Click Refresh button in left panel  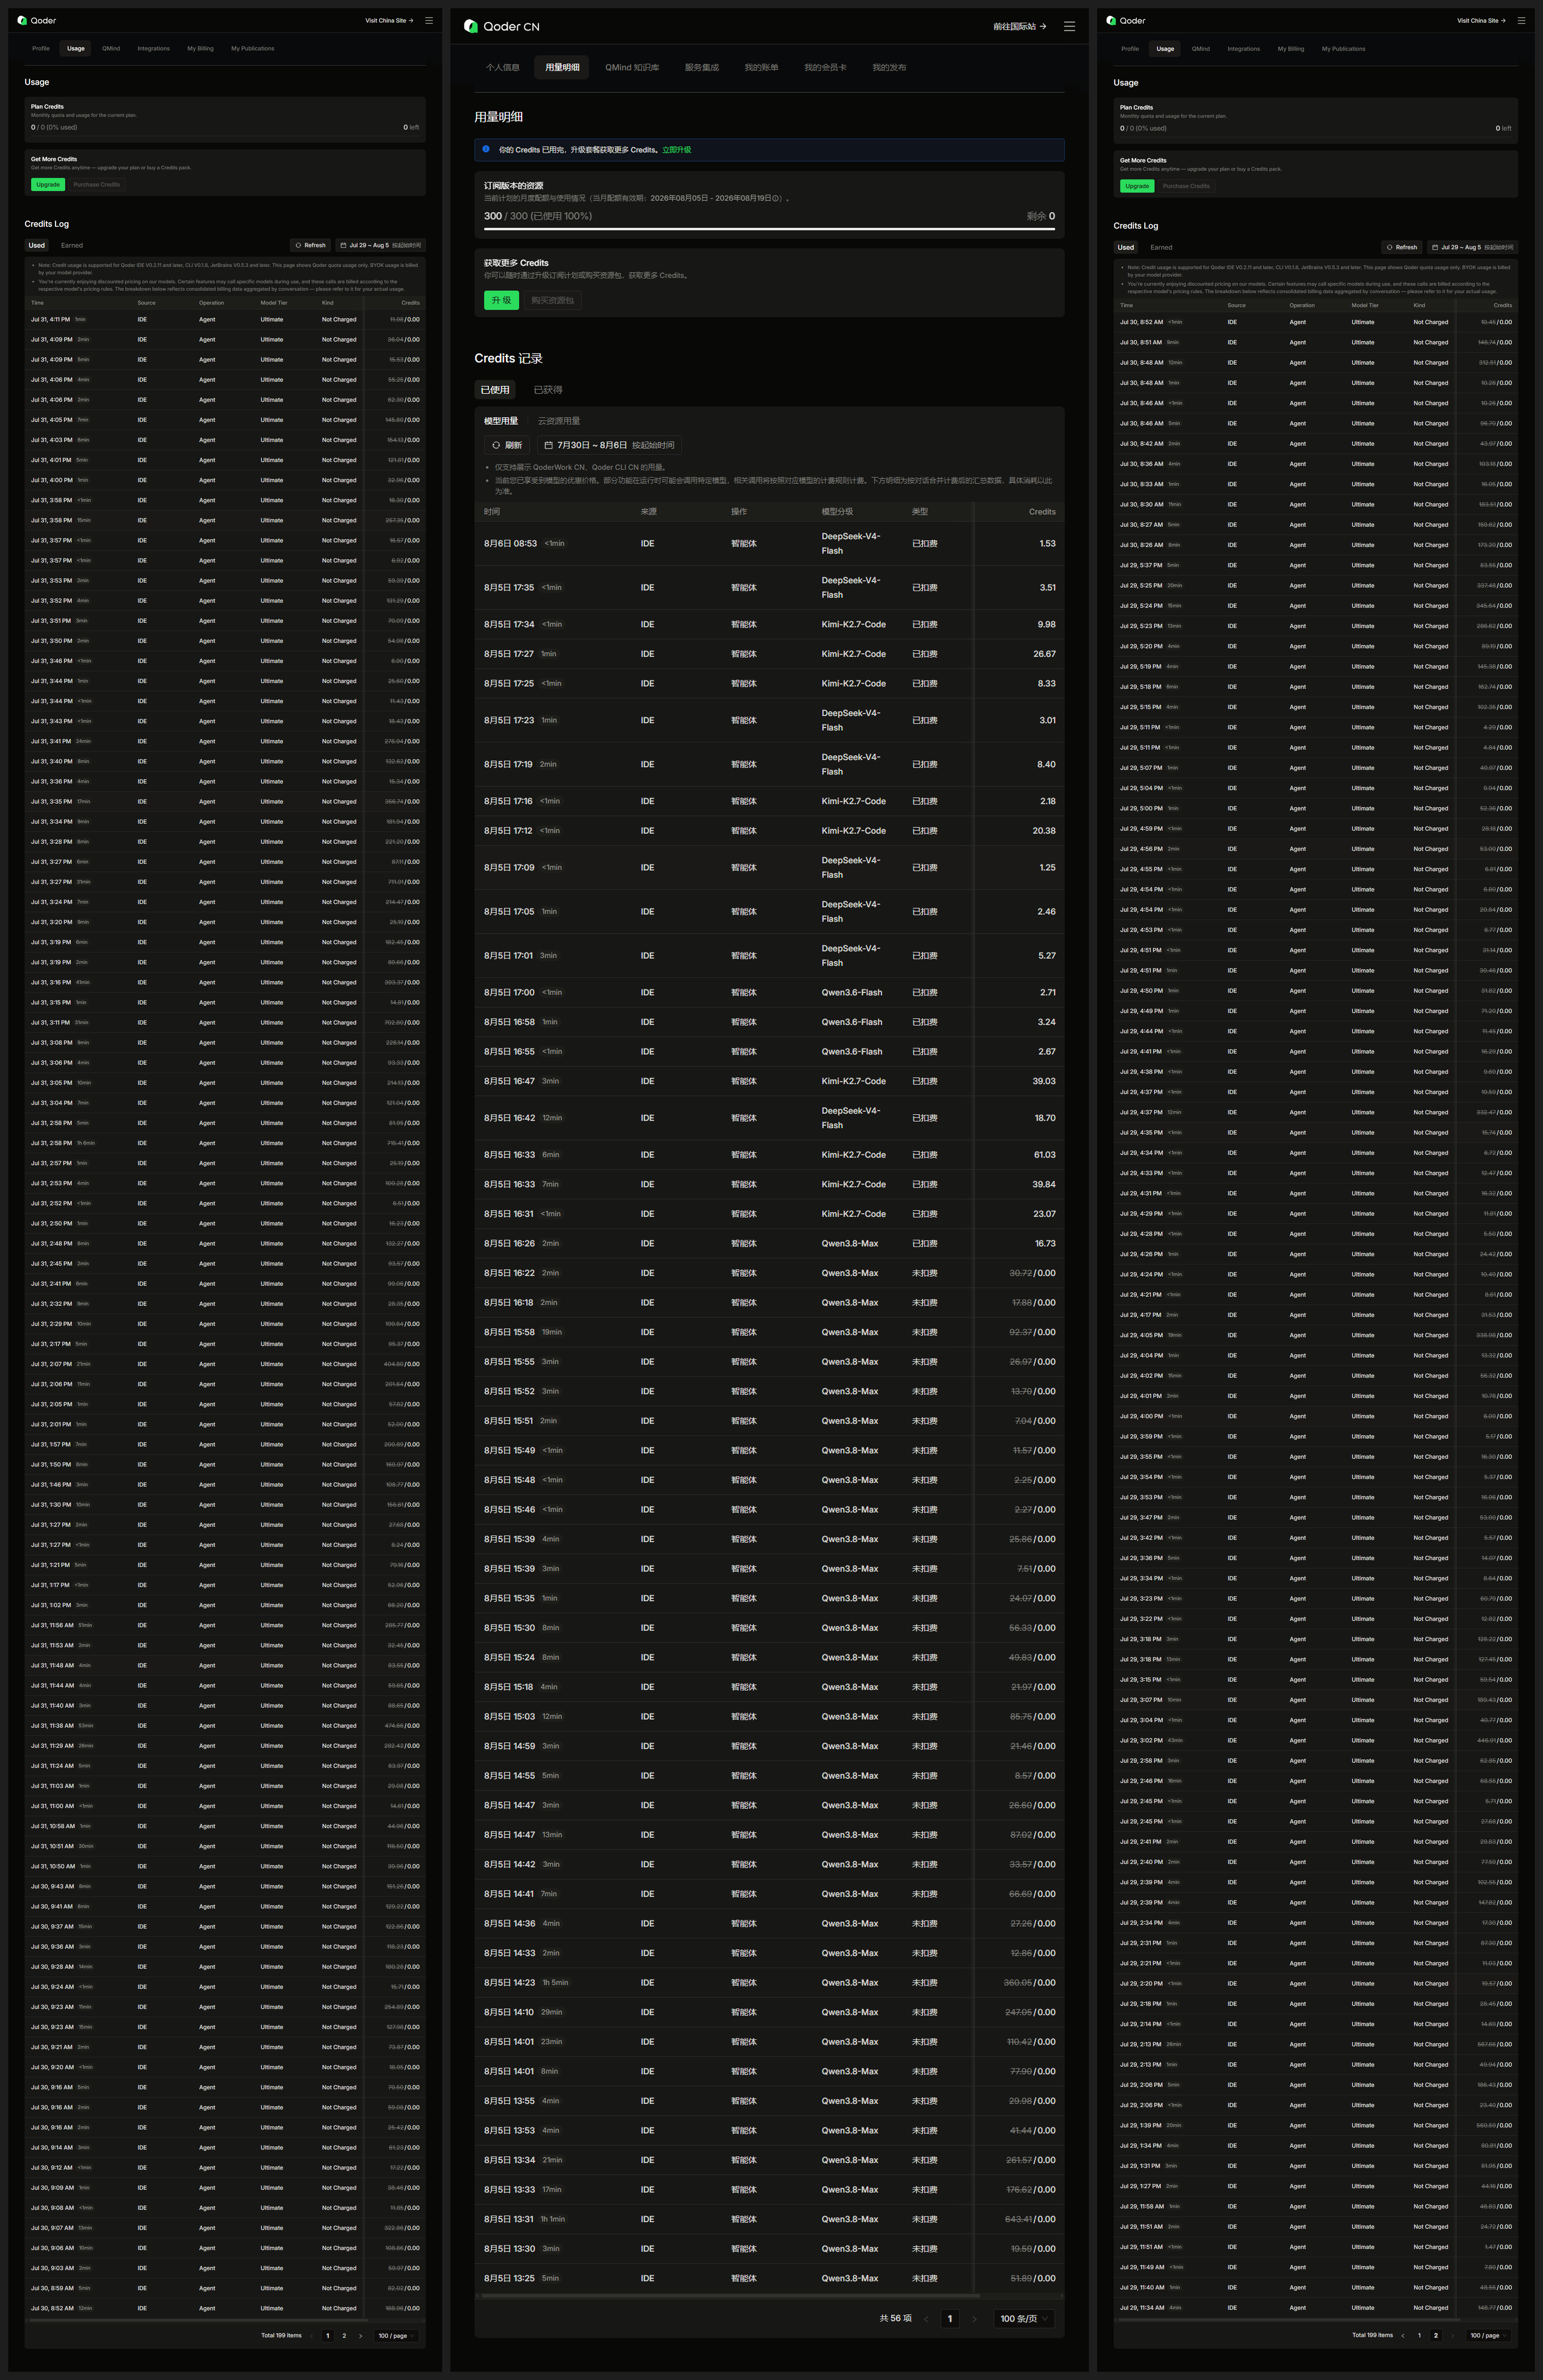click(x=311, y=245)
